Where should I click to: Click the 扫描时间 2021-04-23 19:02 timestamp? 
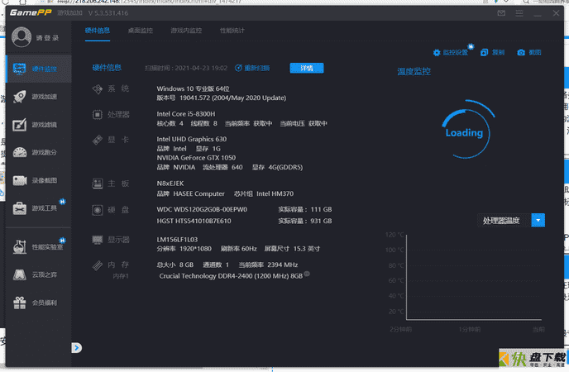(186, 68)
